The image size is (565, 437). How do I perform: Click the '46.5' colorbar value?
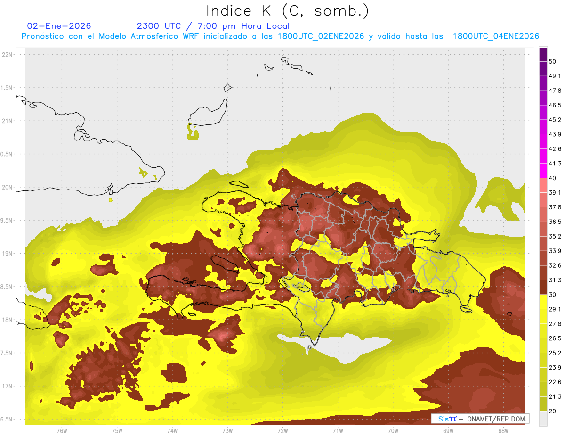[x=555, y=105]
